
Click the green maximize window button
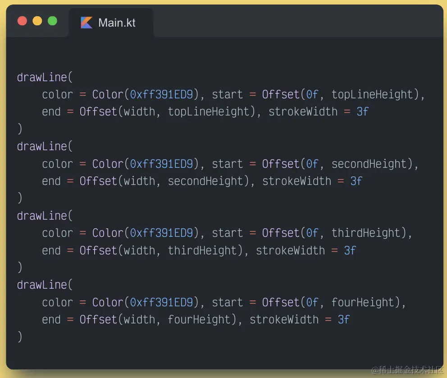[x=52, y=21]
